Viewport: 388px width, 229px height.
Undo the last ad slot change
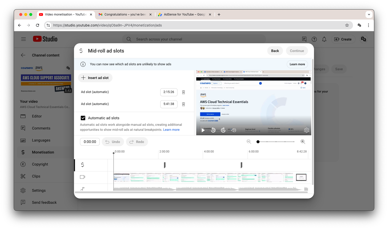coord(113,142)
